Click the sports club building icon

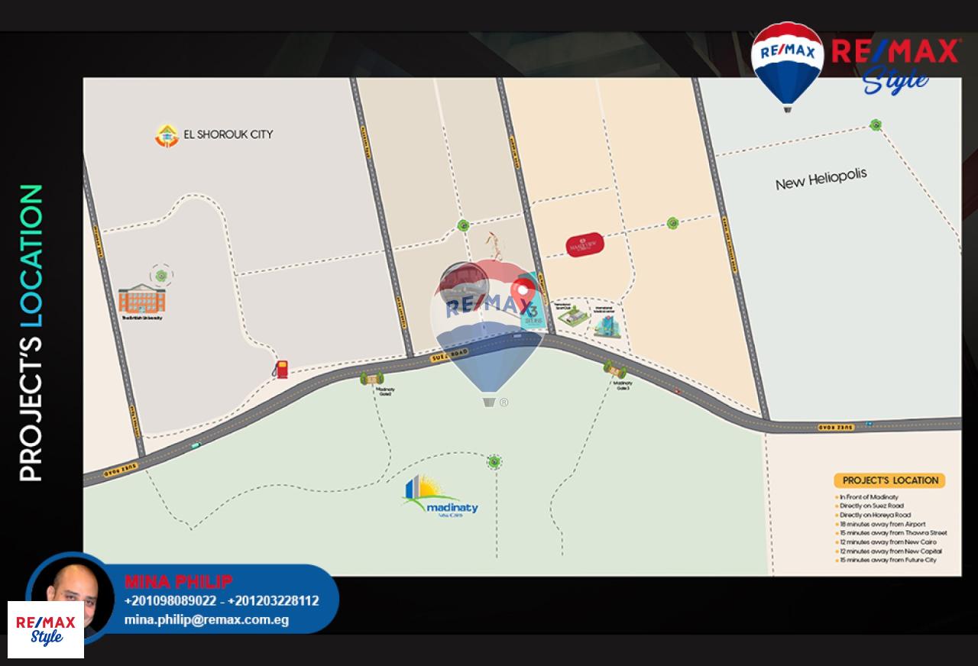[x=572, y=315]
